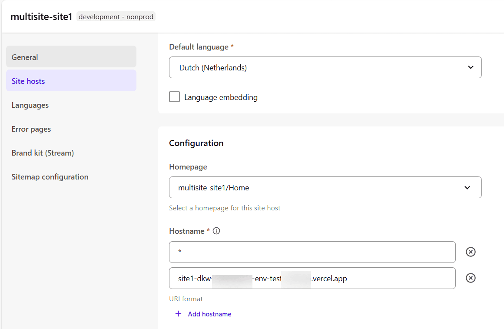
Task: Remove the vercel.app hostname entry
Action: point(471,278)
